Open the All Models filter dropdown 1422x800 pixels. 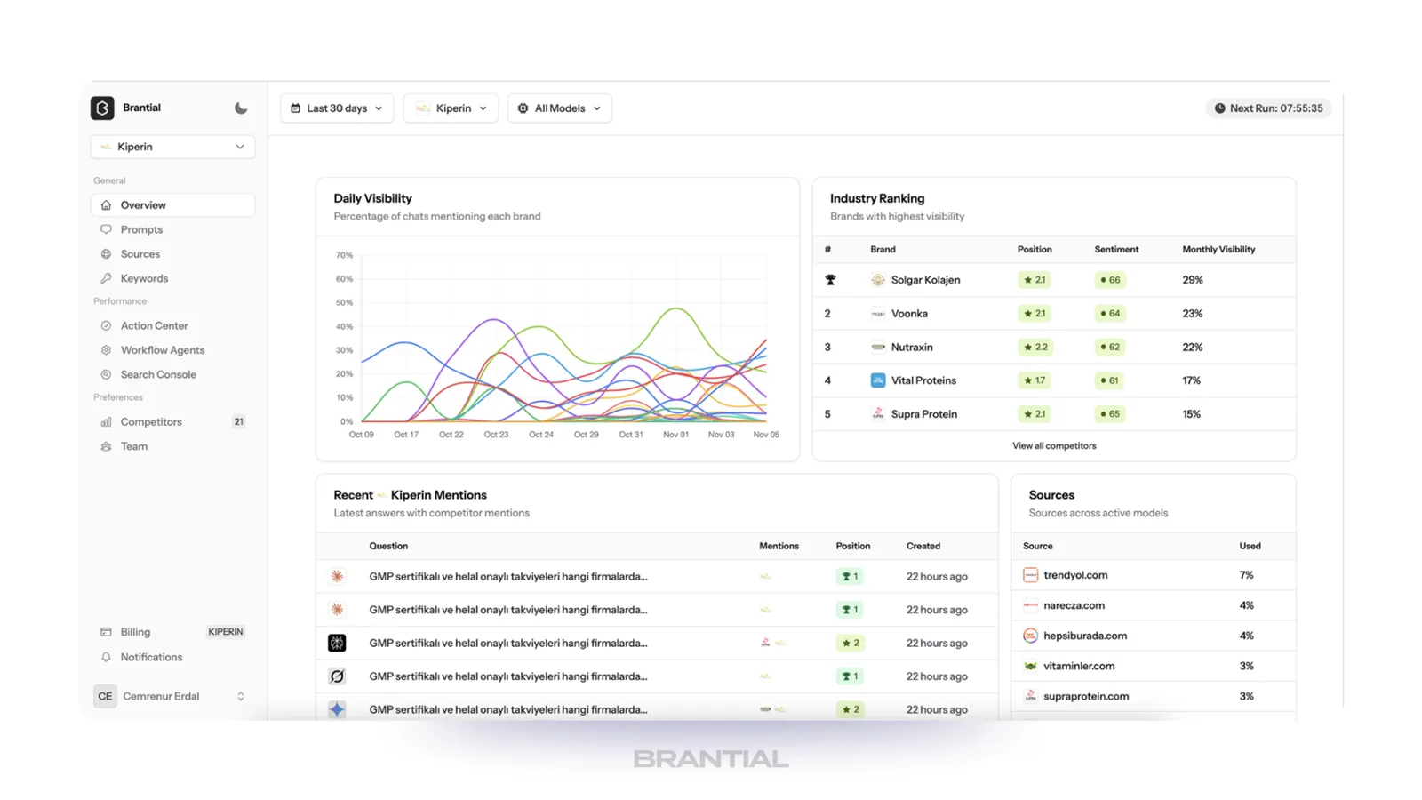click(560, 108)
